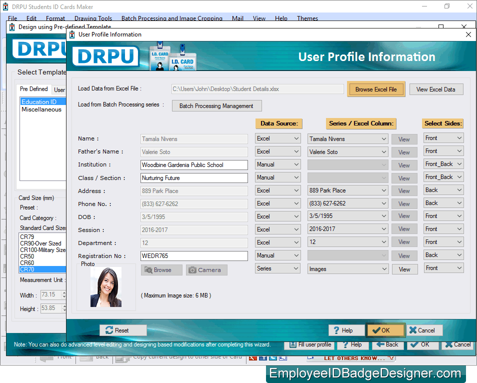Expand Images series dropdown

[x=348, y=269]
